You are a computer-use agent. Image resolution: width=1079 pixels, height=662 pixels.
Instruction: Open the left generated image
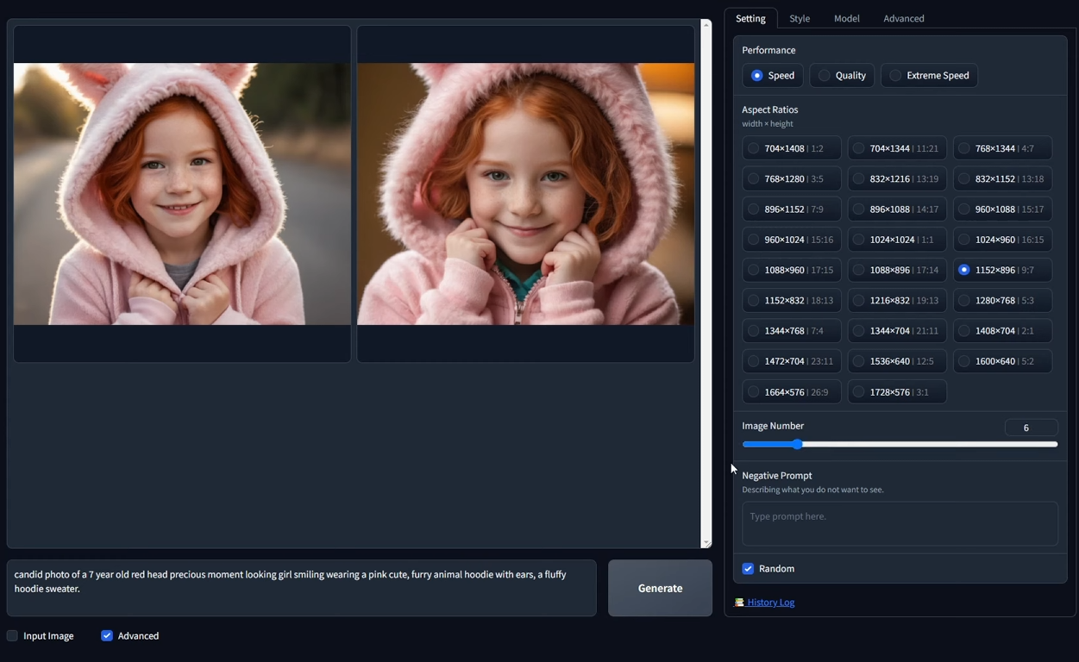181,194
